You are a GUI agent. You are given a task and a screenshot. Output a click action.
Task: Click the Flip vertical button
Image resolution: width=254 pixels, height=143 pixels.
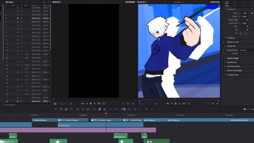[x=246, y=33]
